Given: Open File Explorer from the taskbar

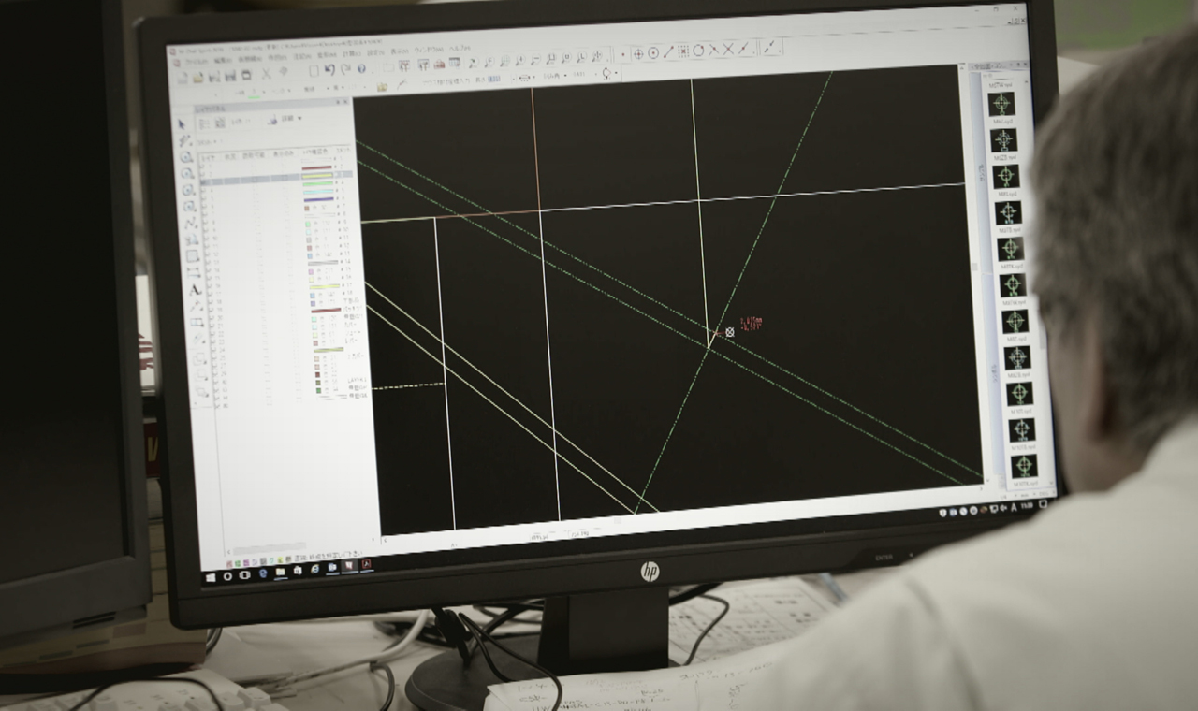Looking at the screenshot, I should click(280, 572).
